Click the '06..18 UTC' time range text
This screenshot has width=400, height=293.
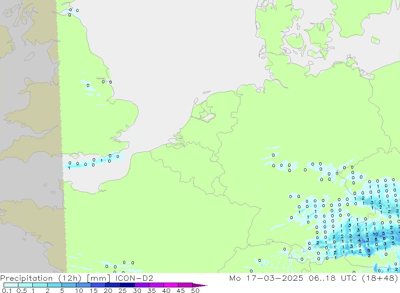(x=332, y=278)
